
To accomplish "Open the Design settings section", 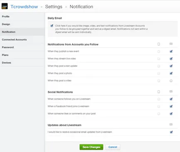I will (x=22, y=24).
